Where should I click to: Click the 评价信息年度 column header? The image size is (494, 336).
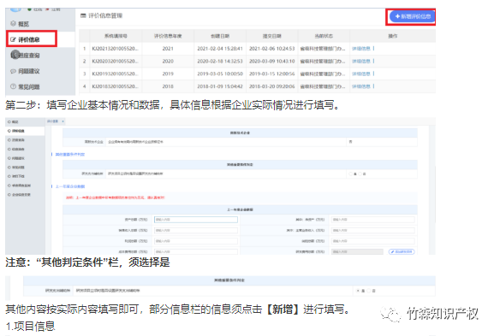coord(168,36)
